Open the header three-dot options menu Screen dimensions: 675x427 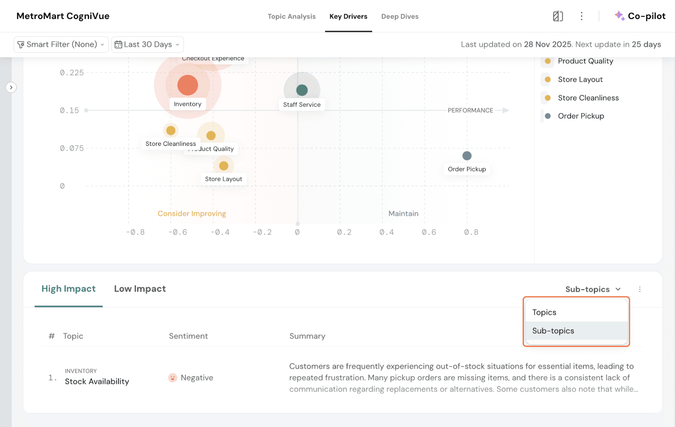(x=581, y=16)
